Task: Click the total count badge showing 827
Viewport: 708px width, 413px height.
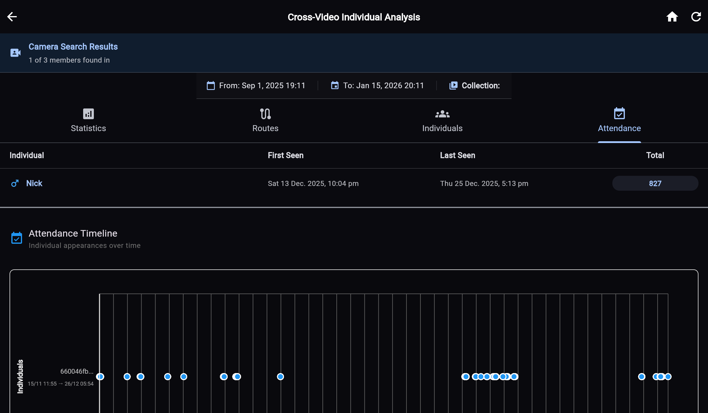Action: pyautogui.click(x=655, y=183)
